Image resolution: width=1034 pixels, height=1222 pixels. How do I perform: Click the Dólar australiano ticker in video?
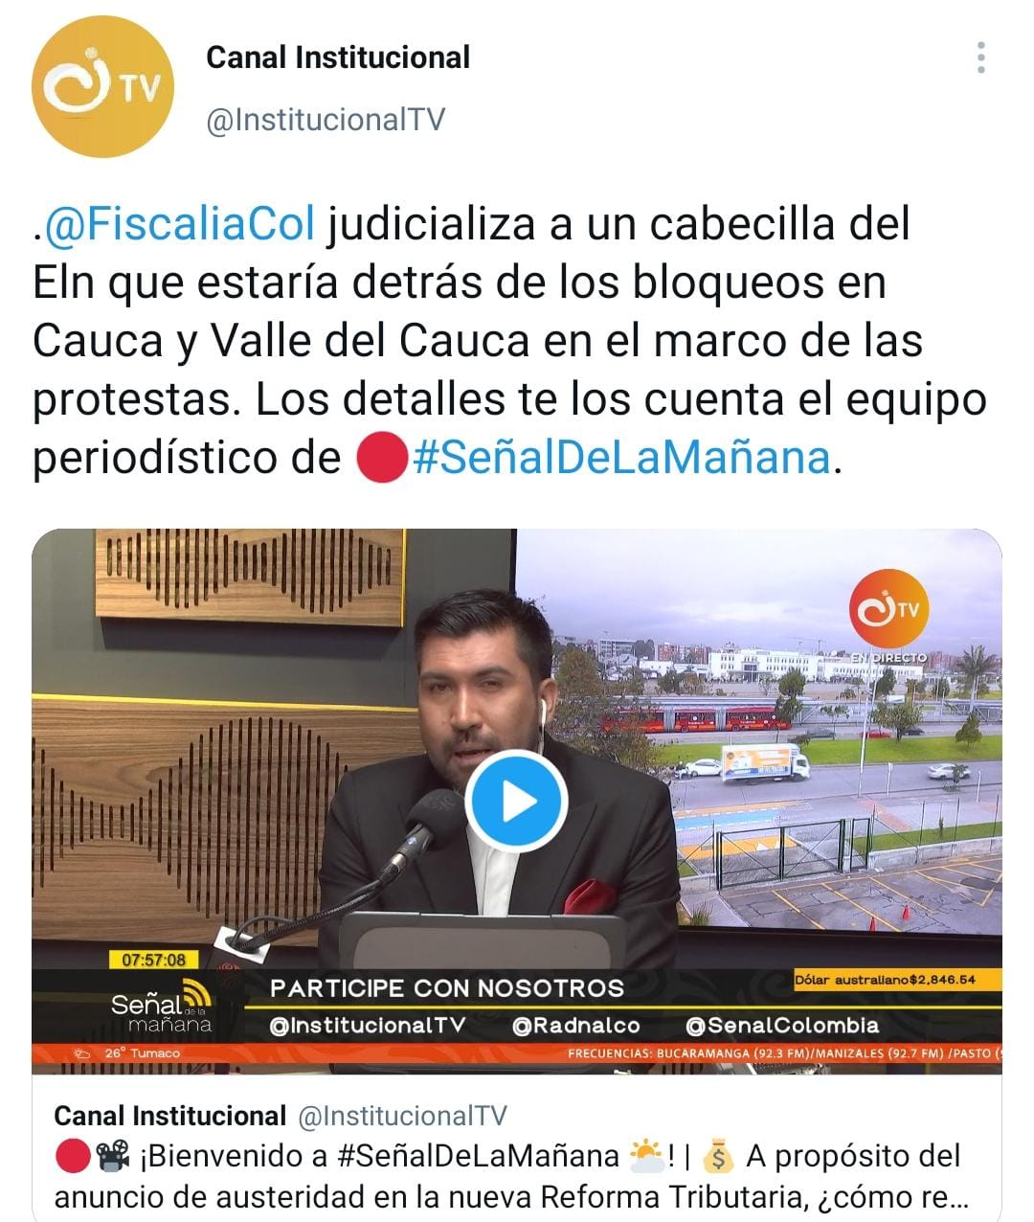(x=886, y=980)
